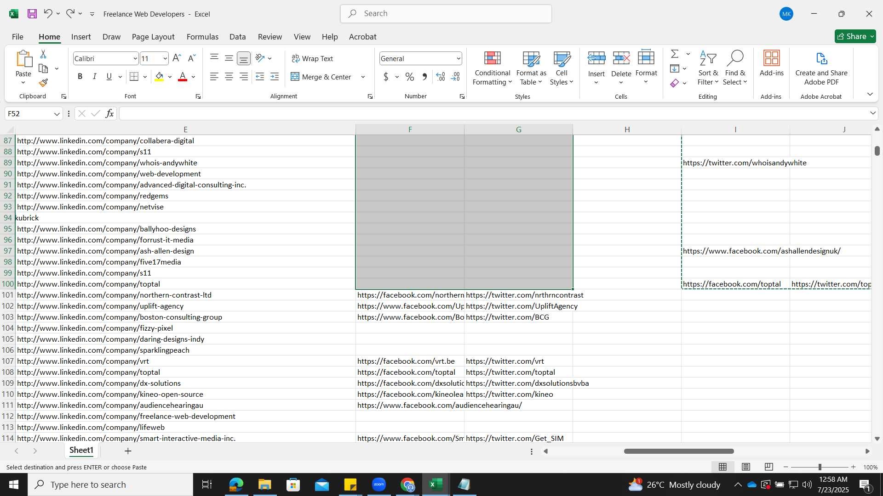
Task: Expand Cell Styles menu
Action: [562, 68]
